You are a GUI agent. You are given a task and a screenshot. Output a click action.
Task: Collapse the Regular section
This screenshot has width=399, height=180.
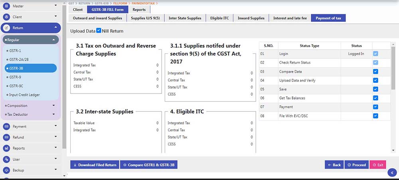(x=53, y=40)
